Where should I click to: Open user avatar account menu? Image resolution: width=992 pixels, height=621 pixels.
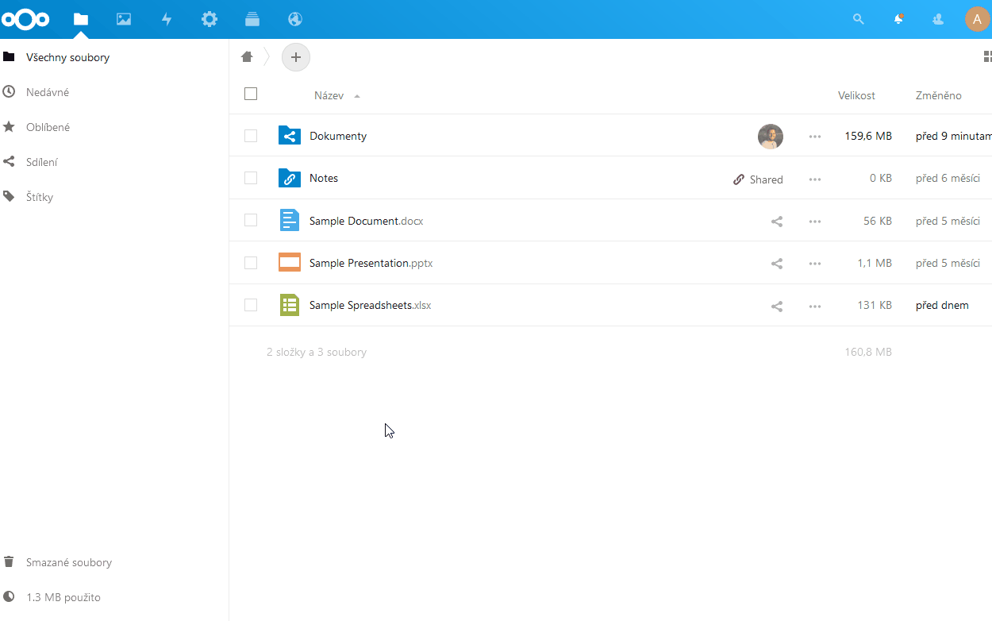click(977, 19)
